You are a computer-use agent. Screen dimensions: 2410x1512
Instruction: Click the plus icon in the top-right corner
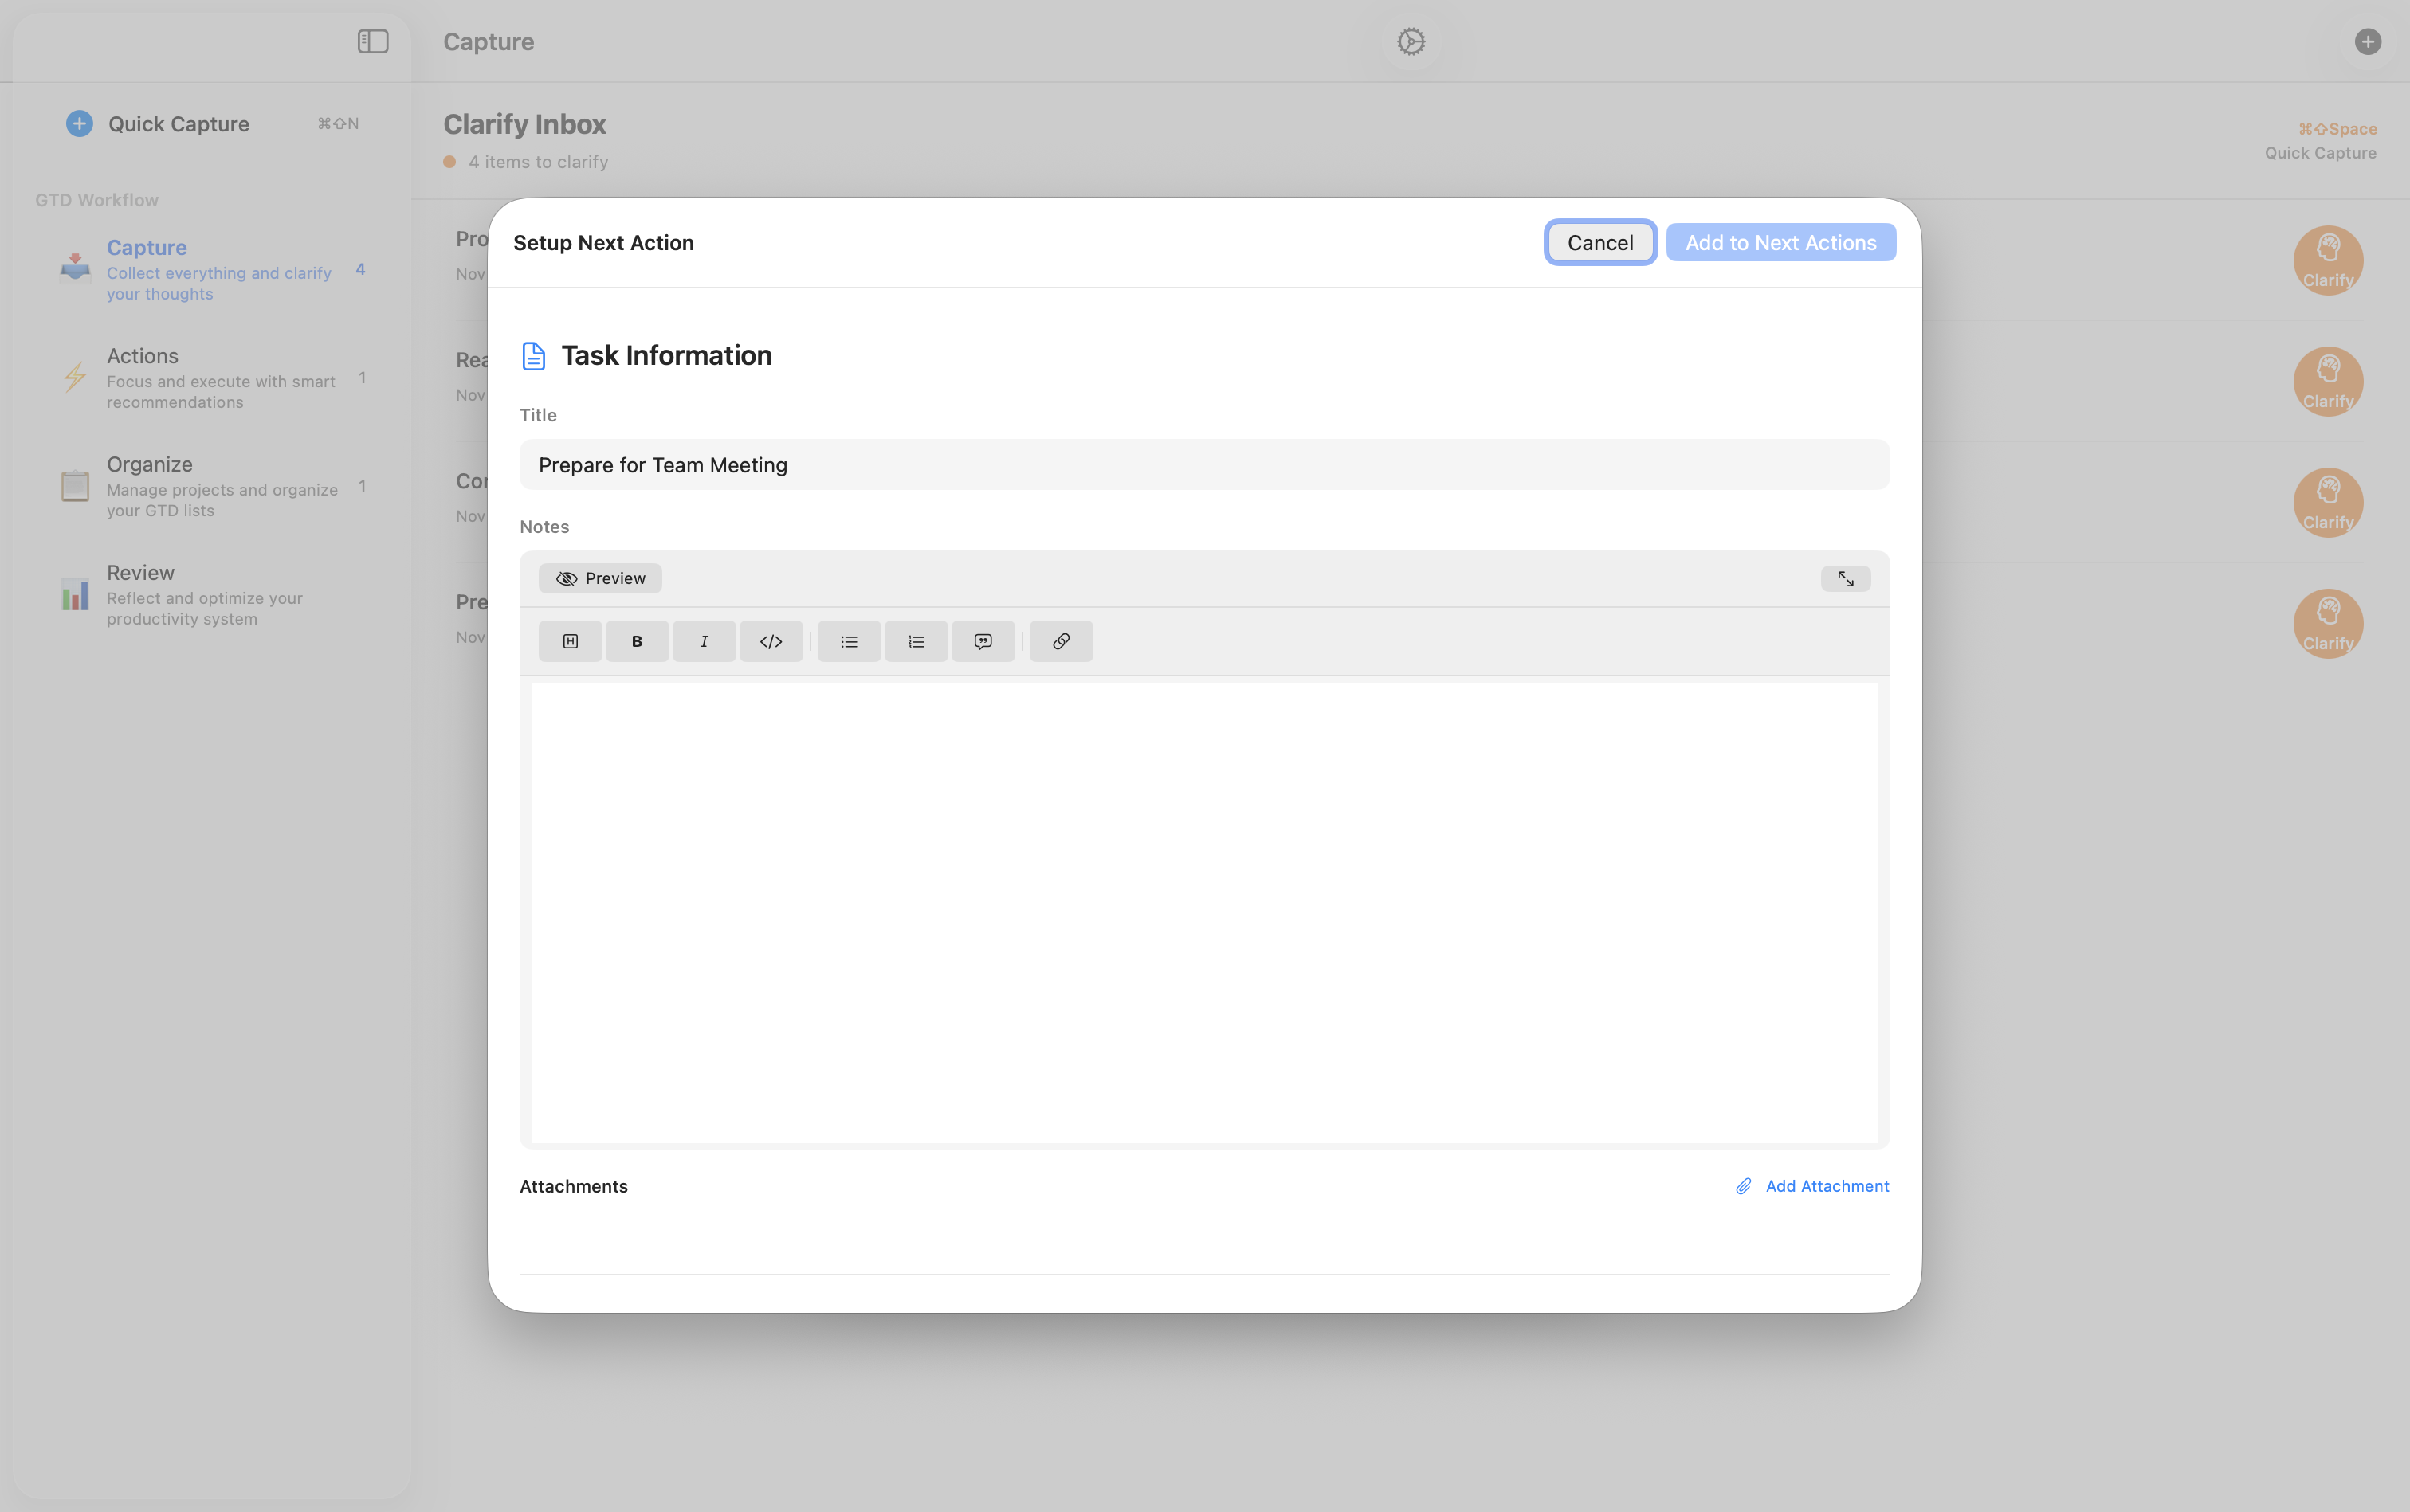pyautogui.click(x=2368, y=41)
